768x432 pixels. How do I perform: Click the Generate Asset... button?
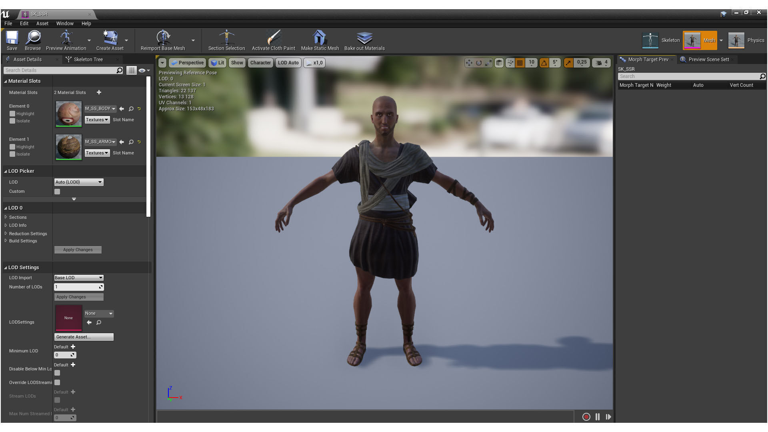tap(84, 337)
